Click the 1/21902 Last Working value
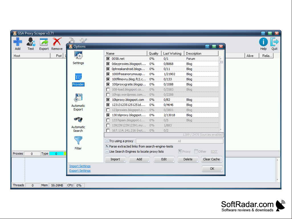The height and width of the screenshot is (219, 292). tap(170, 74)
